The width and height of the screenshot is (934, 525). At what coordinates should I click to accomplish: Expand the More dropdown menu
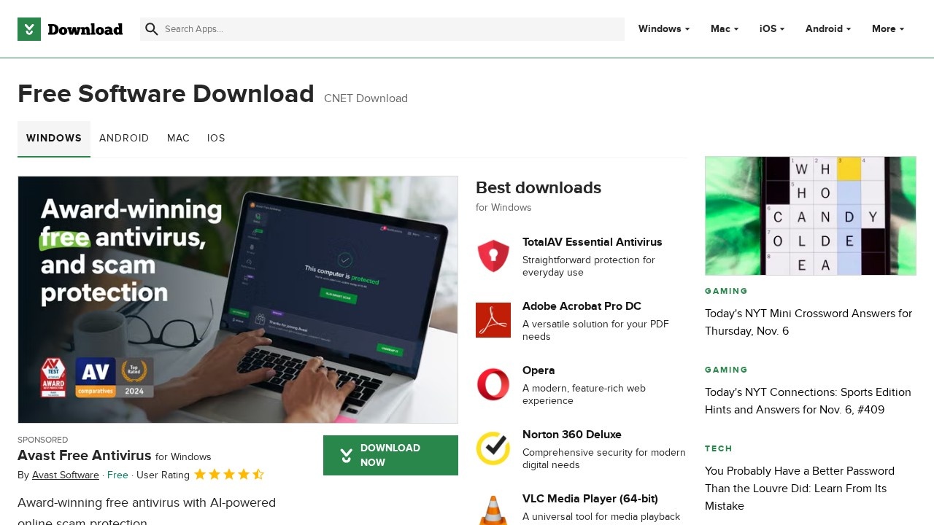click(x=887, y=29)
